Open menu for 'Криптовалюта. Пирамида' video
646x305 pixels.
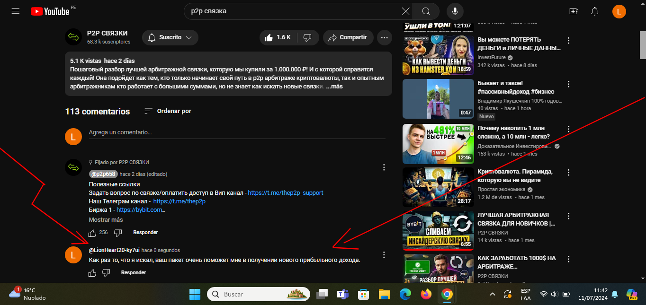[569, 173]
